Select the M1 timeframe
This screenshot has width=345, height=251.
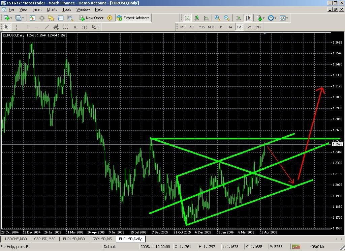(183, 27)
